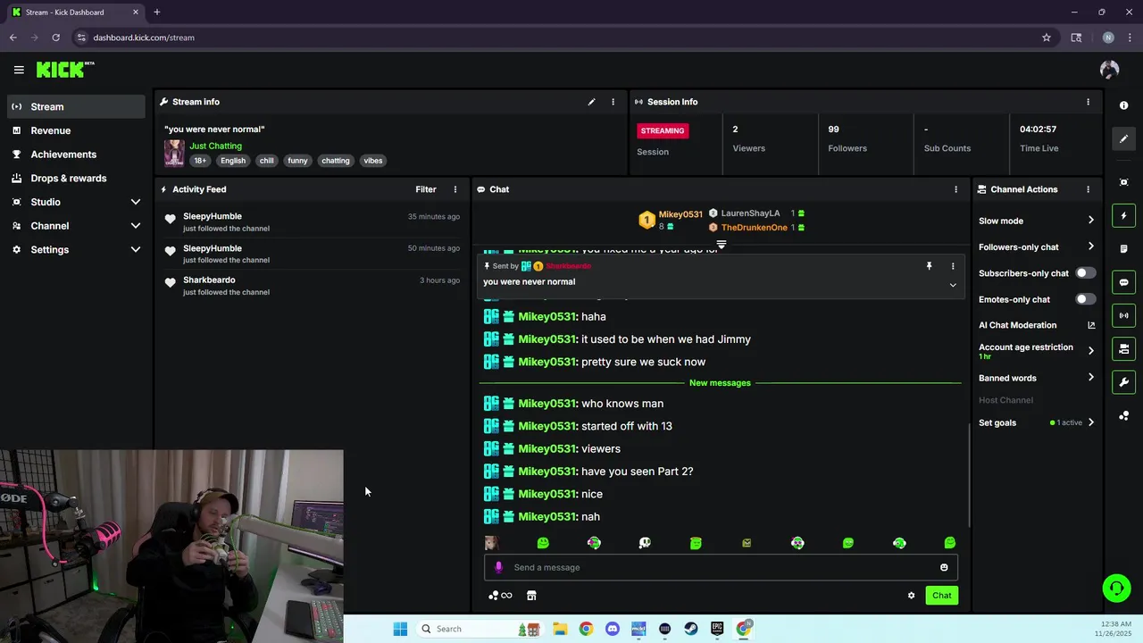The image size is (1143, 643).
Task: Open Revenue in sidebar
Action: (76, 130)
